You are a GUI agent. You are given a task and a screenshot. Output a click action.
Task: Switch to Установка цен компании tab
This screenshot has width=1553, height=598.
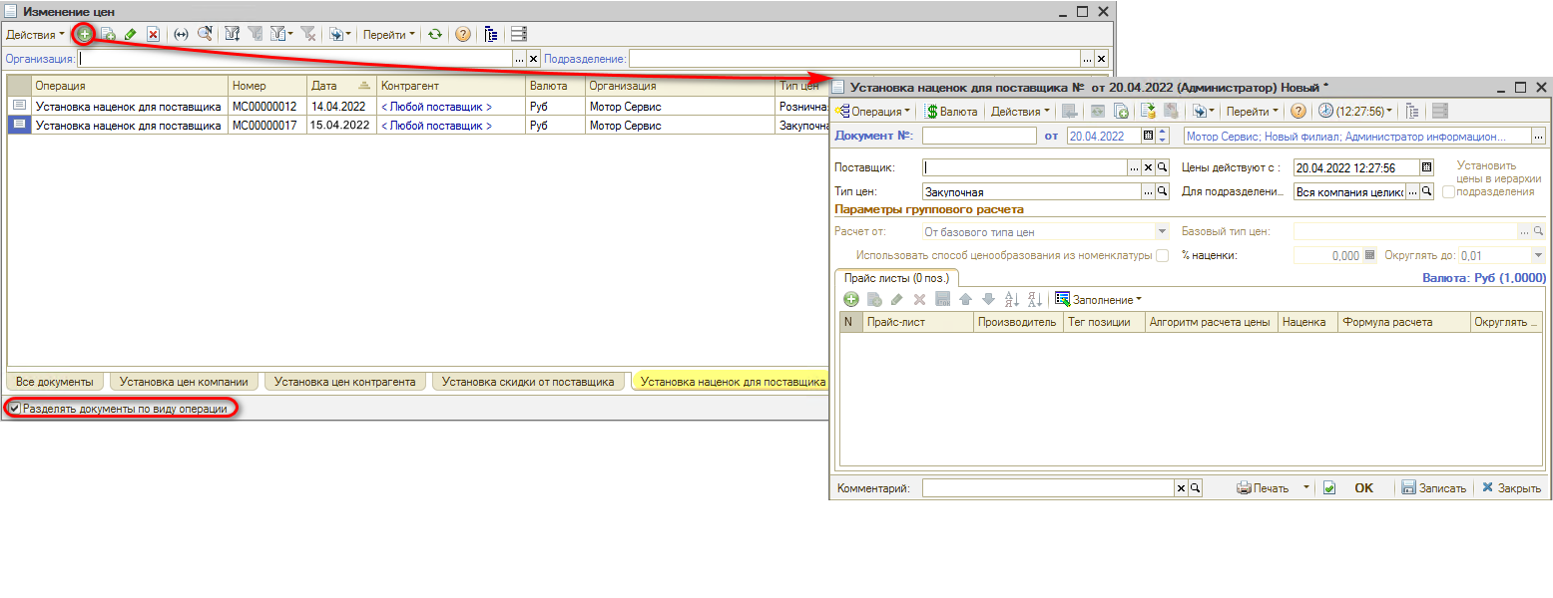pyautogui.click(x=185, y=382)
